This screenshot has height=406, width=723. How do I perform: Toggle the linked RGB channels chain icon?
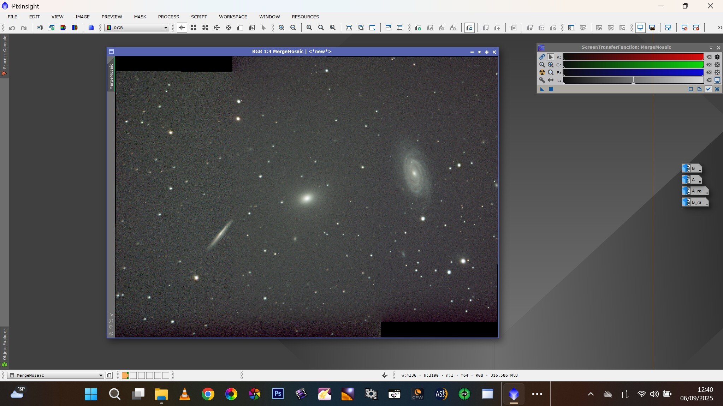click(x=542, y=57)
